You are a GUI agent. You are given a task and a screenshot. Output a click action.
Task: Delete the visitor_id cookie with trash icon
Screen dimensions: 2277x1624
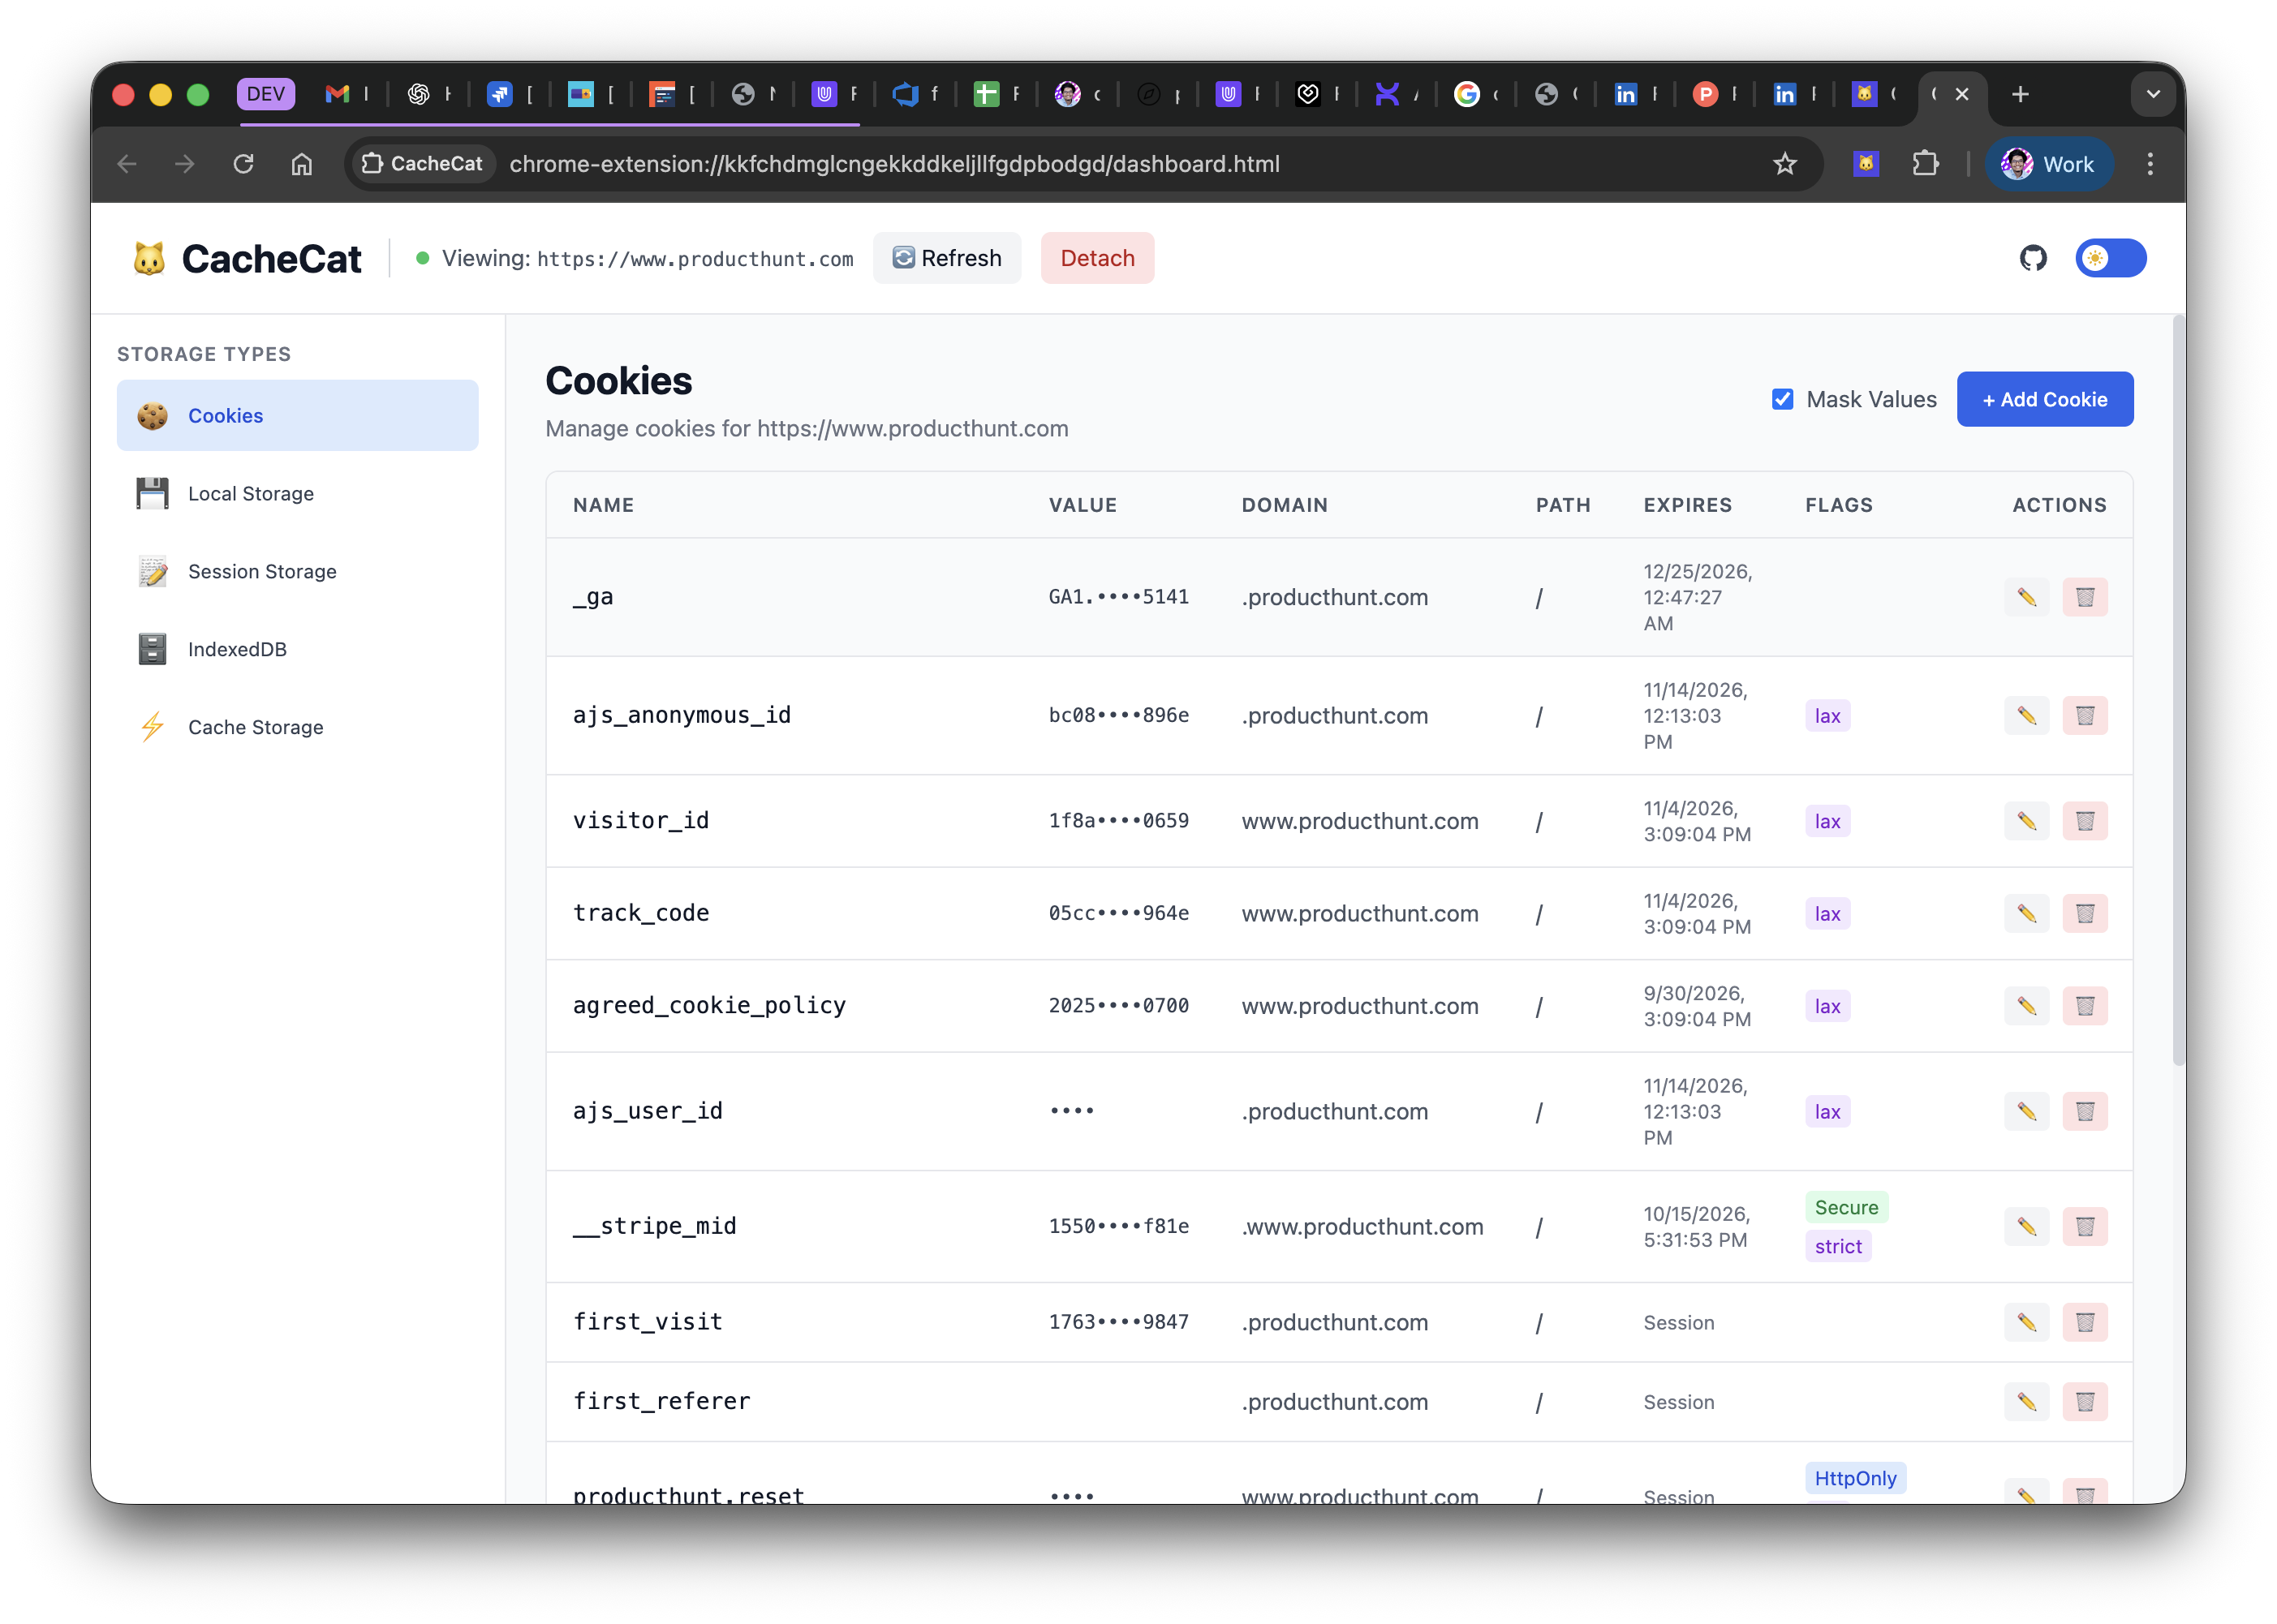click(2084, 821)
